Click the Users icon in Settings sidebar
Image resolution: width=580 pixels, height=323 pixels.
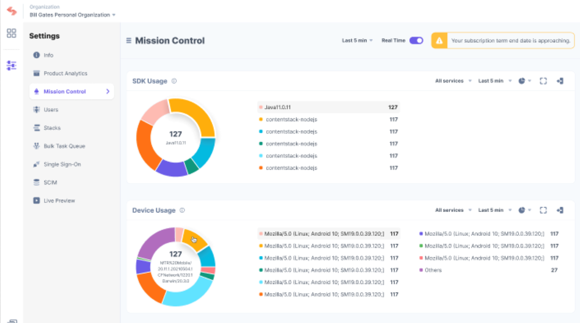coord(36,110)
